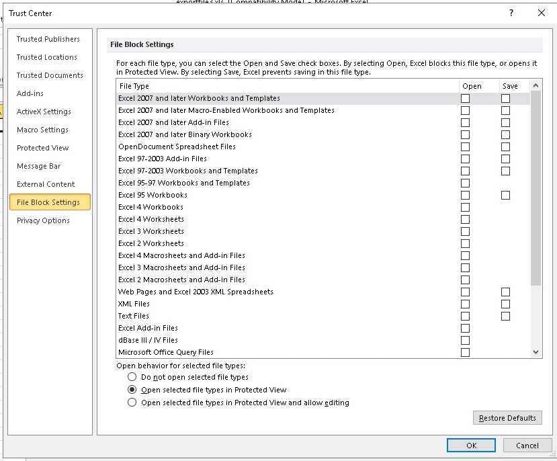Check Save for Excel 97-2003 Add-in Files
The width and height of the screenshot is (557, 461).
pos(505,159)
